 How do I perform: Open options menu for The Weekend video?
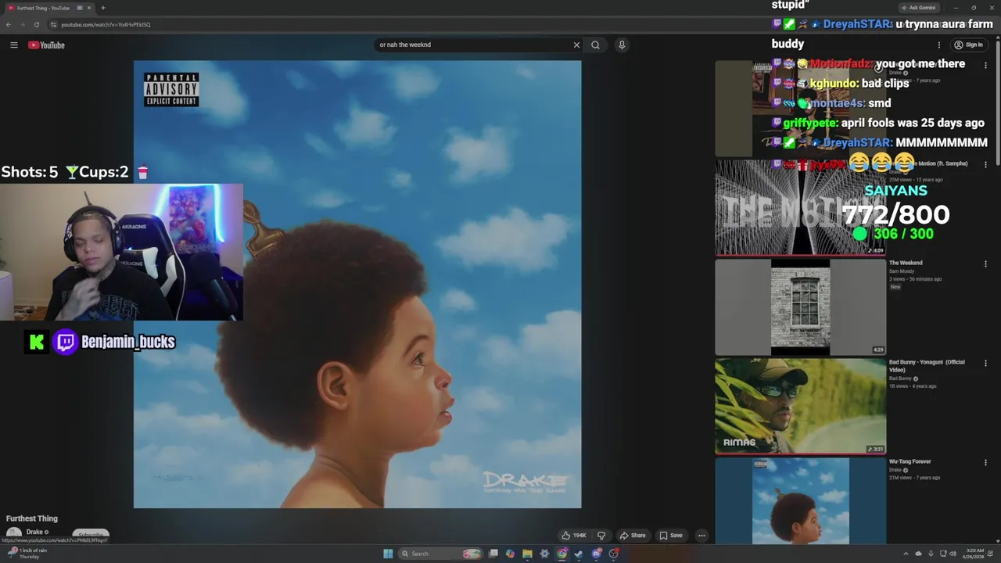(985, 264)
